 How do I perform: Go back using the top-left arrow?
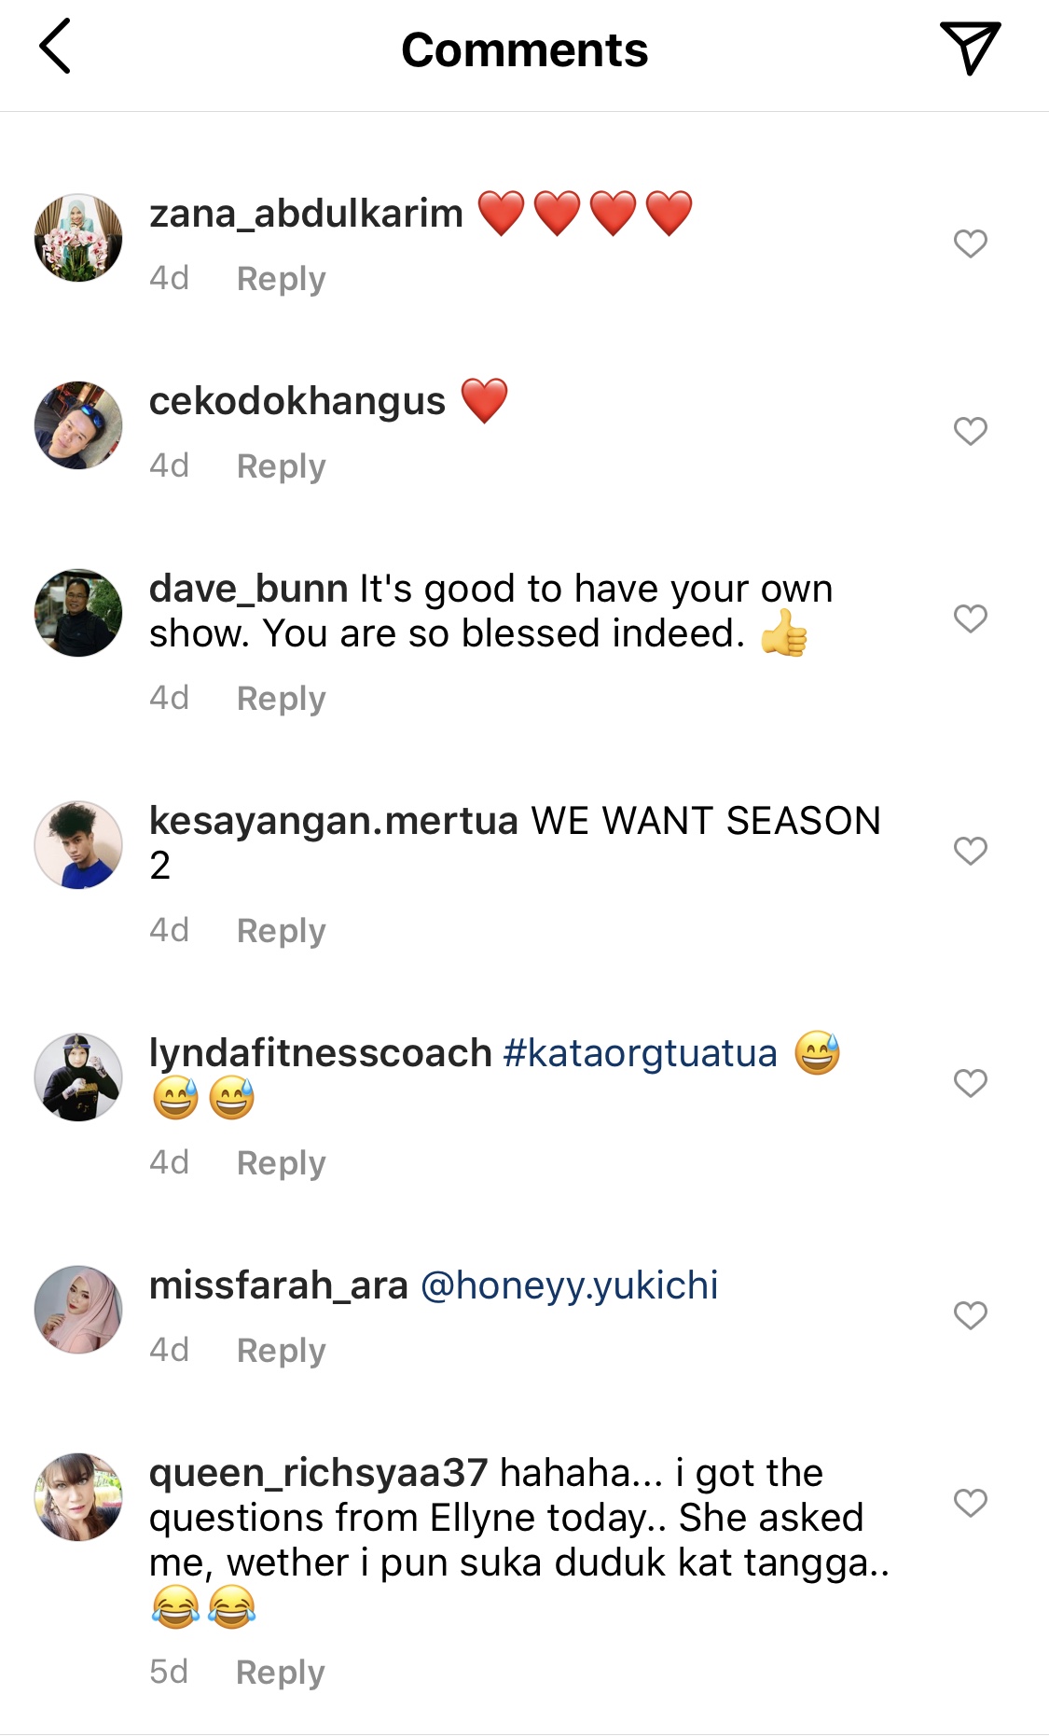pos(55,48)
